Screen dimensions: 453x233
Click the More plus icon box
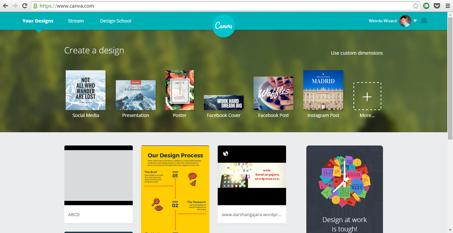coord(367,96)
